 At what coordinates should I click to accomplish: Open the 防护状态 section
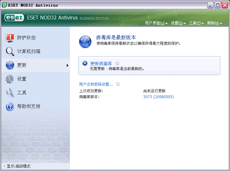pos(26,38)
